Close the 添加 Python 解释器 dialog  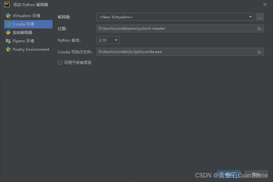tap(265, 5)
